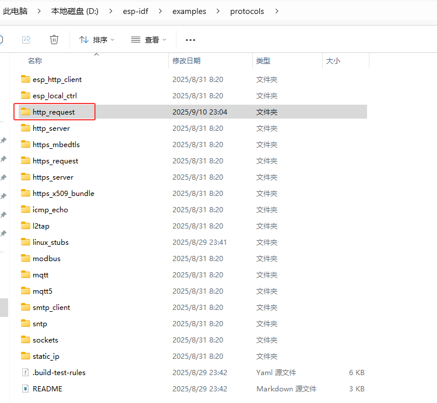437x403 pixels.
Task: Click the modbus folder icon
Action: pos(26,258)
